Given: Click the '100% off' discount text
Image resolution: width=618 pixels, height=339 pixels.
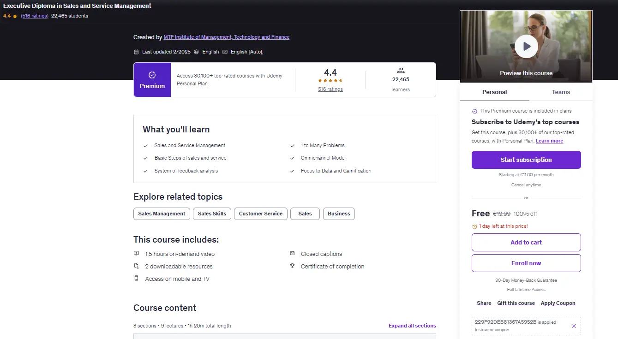Looking at the screenshot, I should 525,214.
